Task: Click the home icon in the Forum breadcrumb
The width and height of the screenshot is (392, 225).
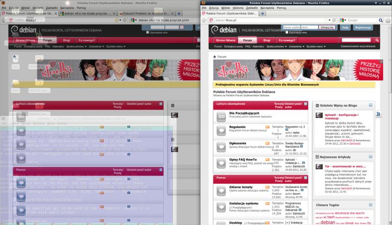Action: click(x=214, y=57)
